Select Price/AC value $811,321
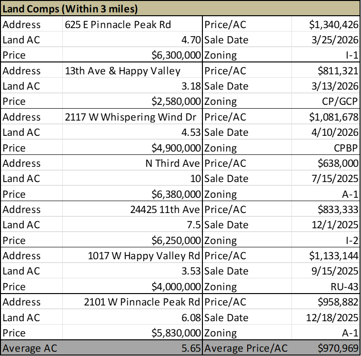The height and width of the screenshot is (356, 361). (x=326, y=71)
